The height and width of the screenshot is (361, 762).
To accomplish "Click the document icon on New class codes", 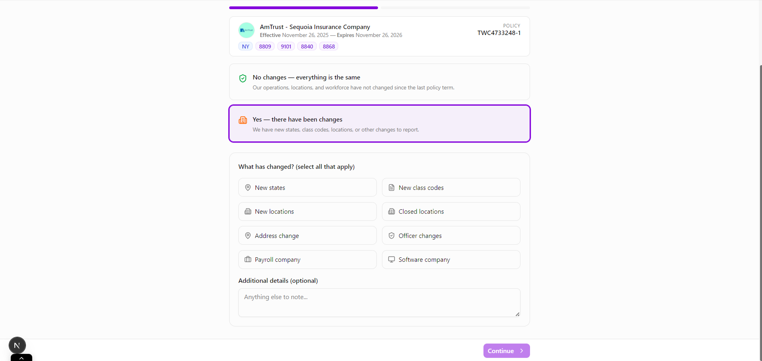I will (x=392, y=187).
